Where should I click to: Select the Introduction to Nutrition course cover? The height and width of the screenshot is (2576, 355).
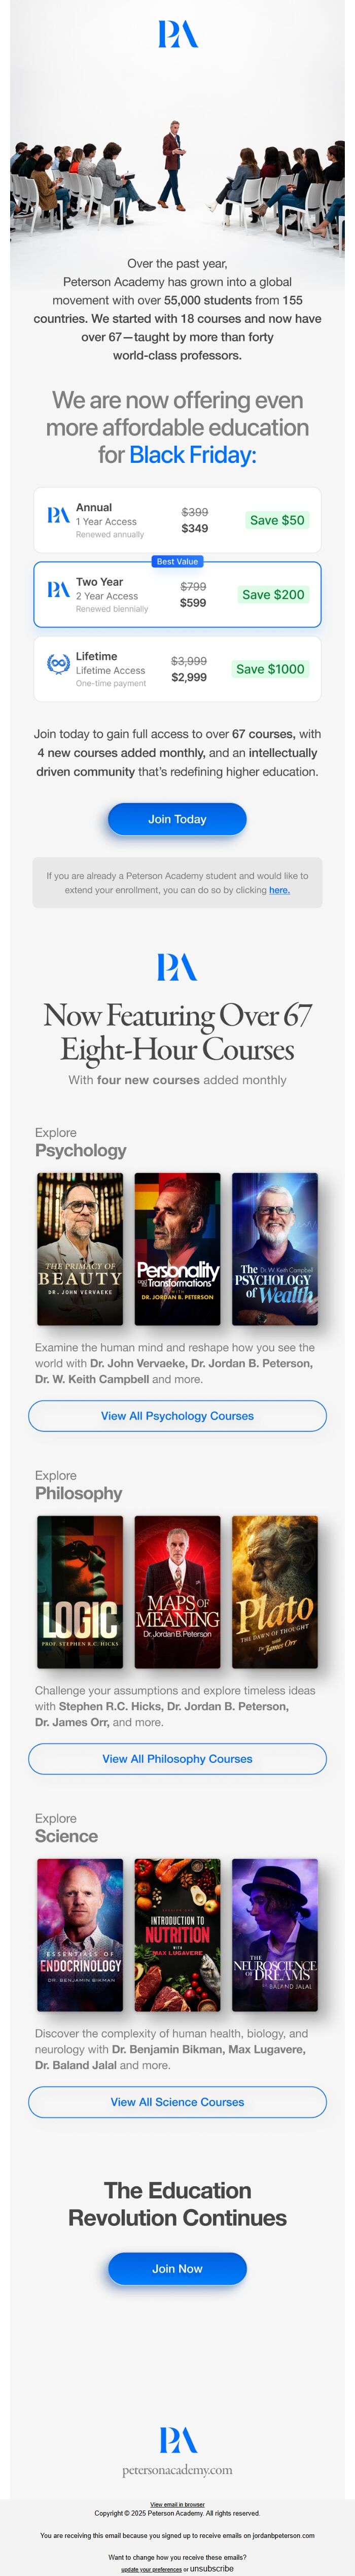click(177, 1935)
